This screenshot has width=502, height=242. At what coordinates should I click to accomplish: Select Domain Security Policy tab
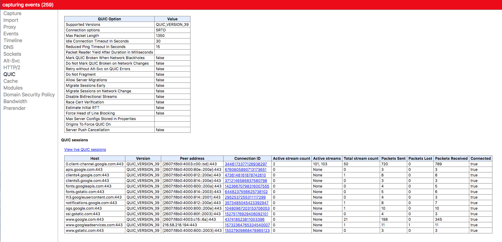click(29, 95)
